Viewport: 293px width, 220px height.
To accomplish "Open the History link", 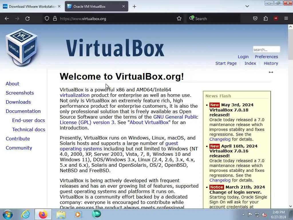I will (271, 63).
